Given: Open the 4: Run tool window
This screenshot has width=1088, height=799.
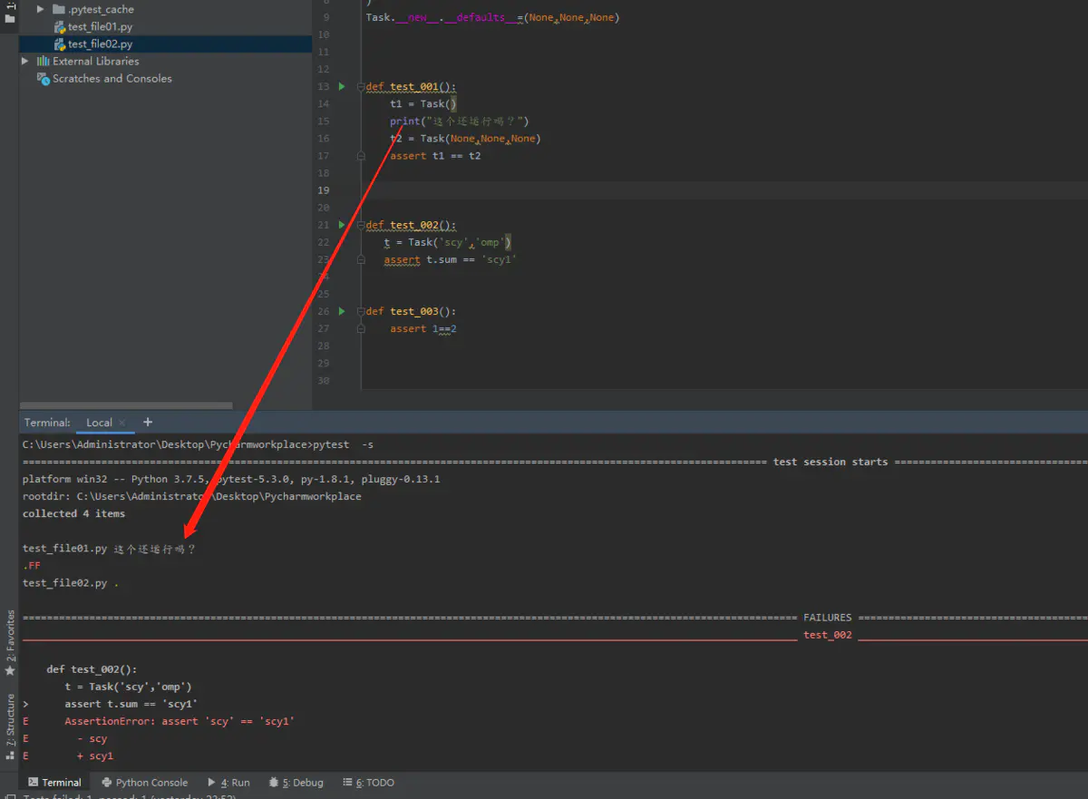Looking at the screenshot, I should (x=228, y=782).
